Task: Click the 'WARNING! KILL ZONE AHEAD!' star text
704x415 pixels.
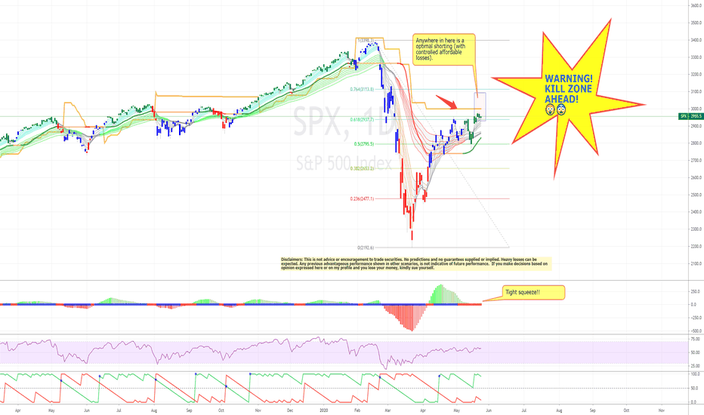Action: [568, 89]
